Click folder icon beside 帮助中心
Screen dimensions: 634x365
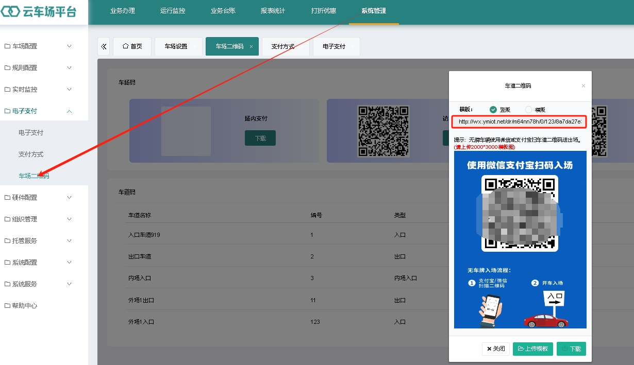tap(7, 306)
